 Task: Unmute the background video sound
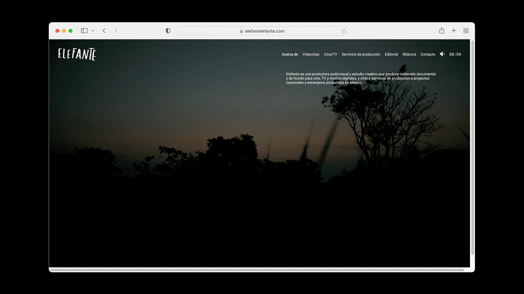point(442,54)
